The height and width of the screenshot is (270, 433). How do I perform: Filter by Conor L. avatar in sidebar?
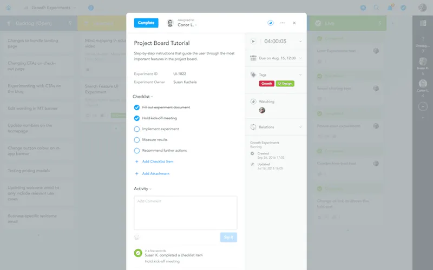point(423,84)
